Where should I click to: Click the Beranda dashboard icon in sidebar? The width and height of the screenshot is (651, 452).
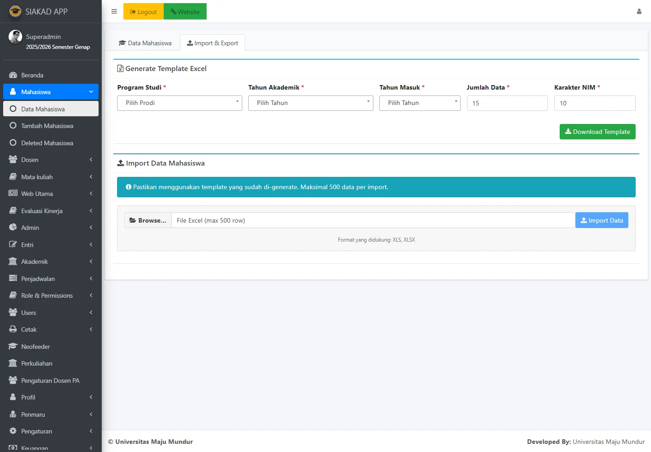point(13,75)
